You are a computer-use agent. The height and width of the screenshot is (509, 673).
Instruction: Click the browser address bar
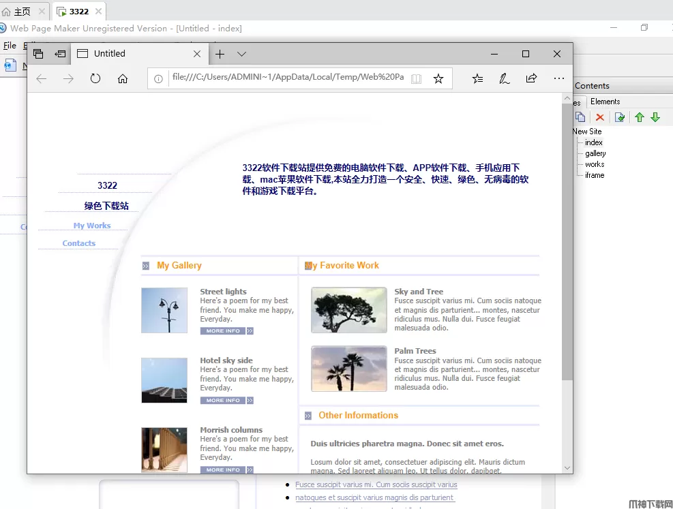pos(286,78)
